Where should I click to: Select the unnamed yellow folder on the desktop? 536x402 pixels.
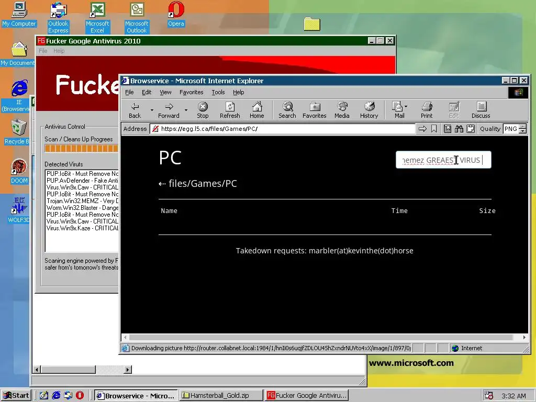click(x=312, y=24)
